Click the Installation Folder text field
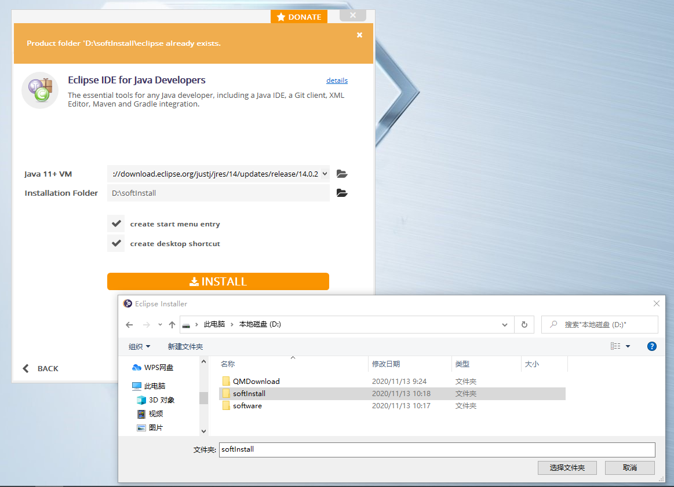 (x=218, y=193)
